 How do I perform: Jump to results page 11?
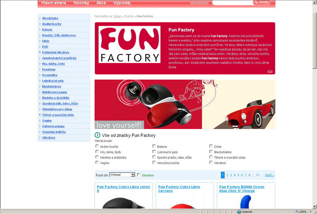pos(258,175)
